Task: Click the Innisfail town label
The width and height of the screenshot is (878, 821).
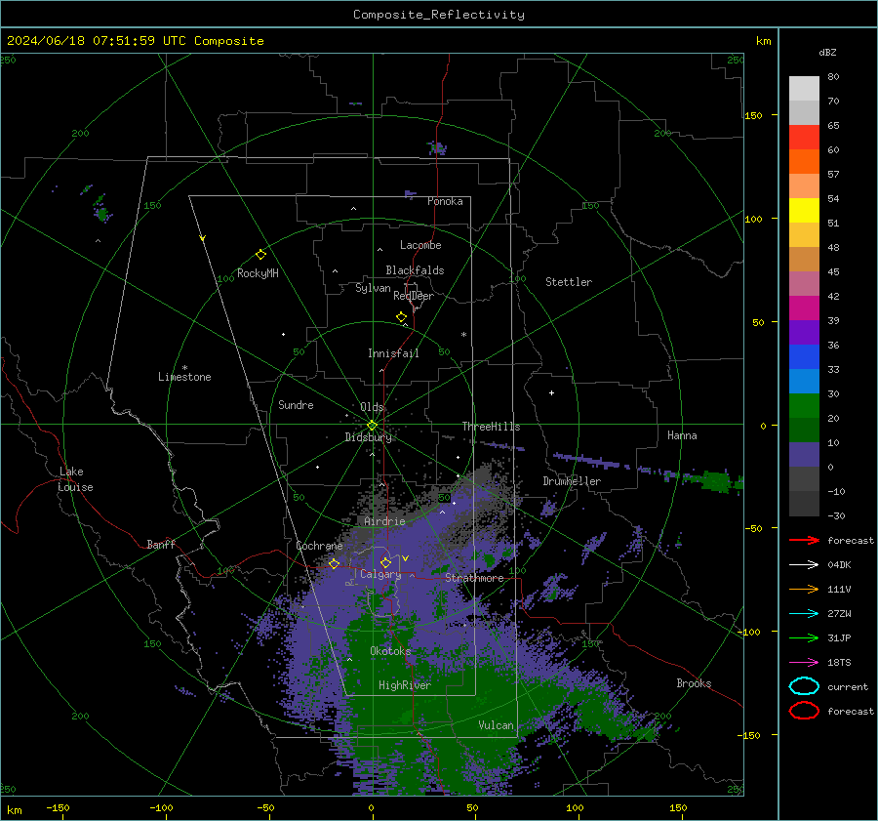Action: coord(393,353)
